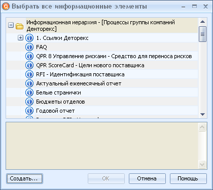This screenshot has height=190, width=213.
Task: Maximize the dialog window
Action: pyautogui.click(x=194, y=7)
